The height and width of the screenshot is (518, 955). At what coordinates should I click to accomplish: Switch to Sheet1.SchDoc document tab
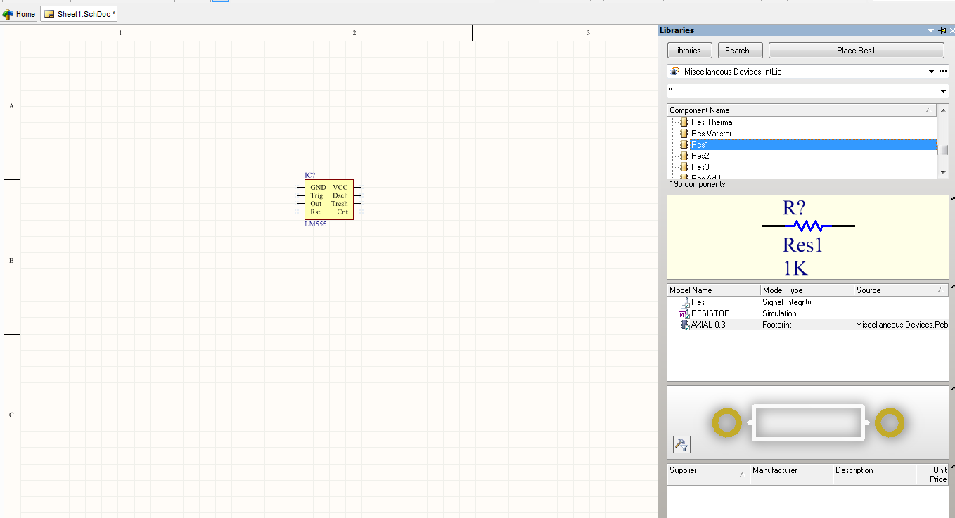click(79, 14)
